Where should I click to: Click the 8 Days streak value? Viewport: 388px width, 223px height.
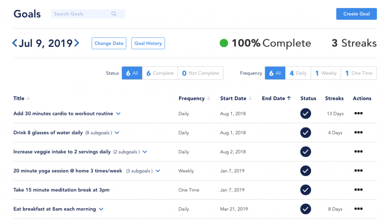(335, 209)
